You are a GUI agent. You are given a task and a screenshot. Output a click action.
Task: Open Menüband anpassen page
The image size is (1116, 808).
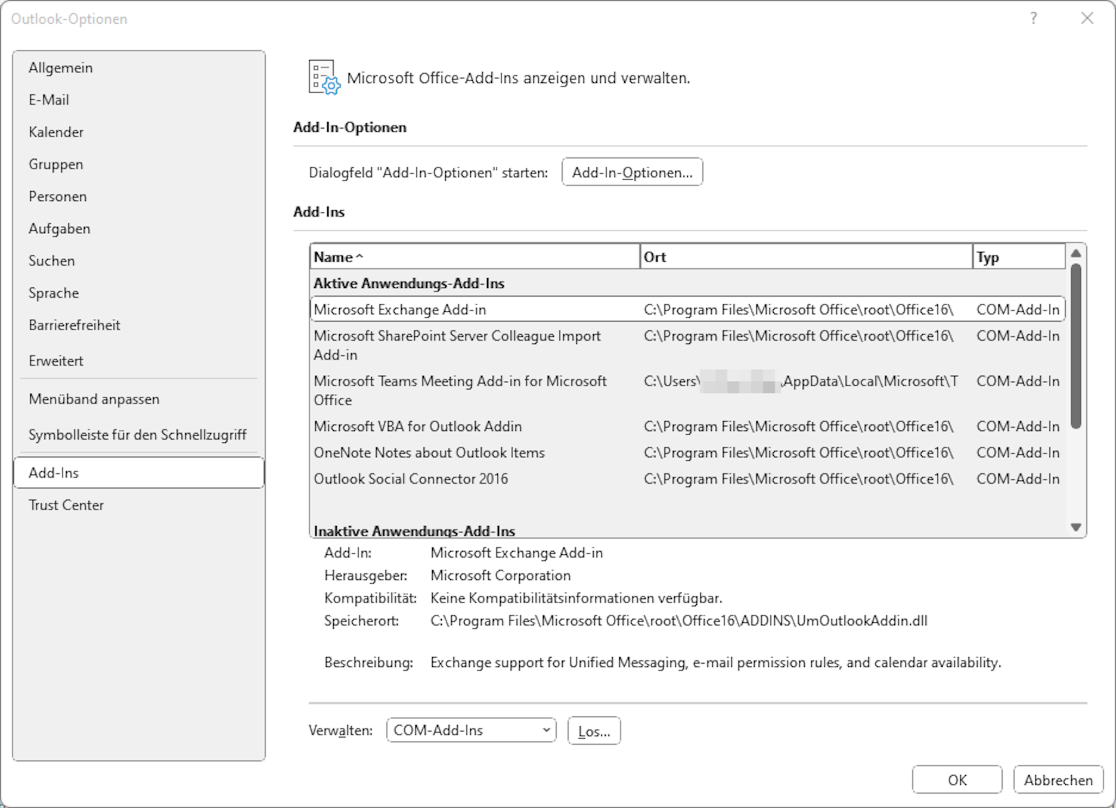(138, 399)
